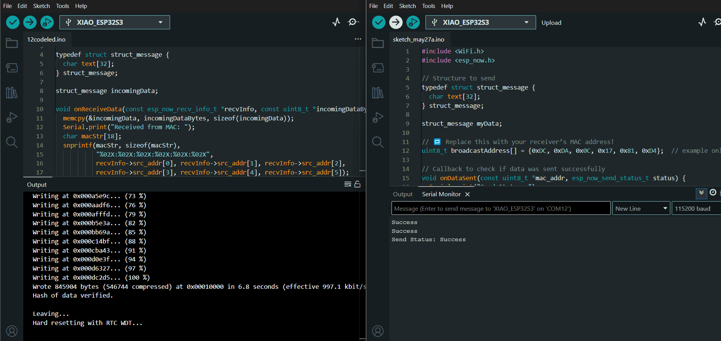The height and width of the screenshot is (341, 721).
Task: Click 'struct_message myData;' code line
Action: click(462, 124)
